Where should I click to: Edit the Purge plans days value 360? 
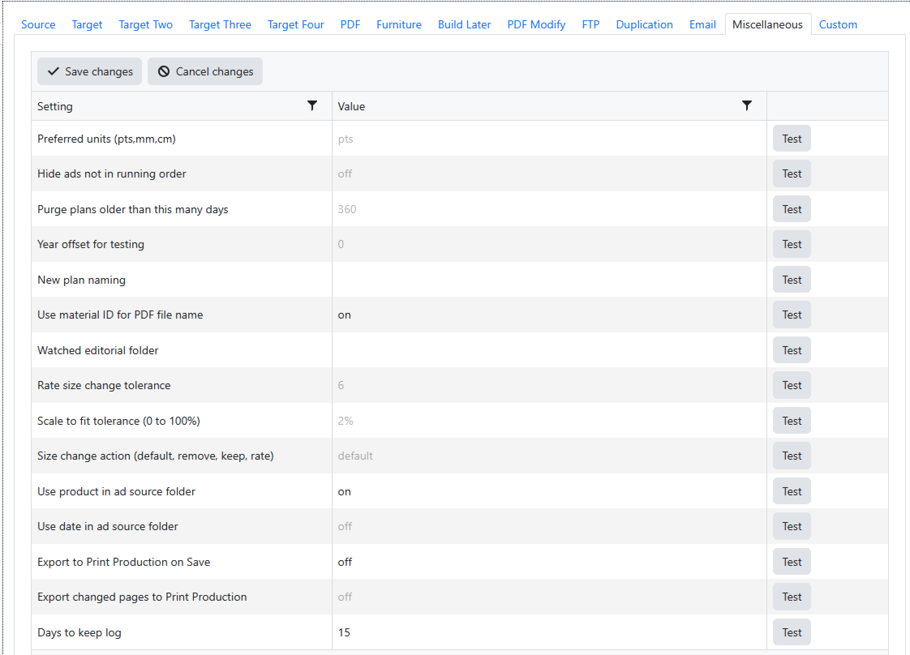pyautogui.click(x=549, y=209)
